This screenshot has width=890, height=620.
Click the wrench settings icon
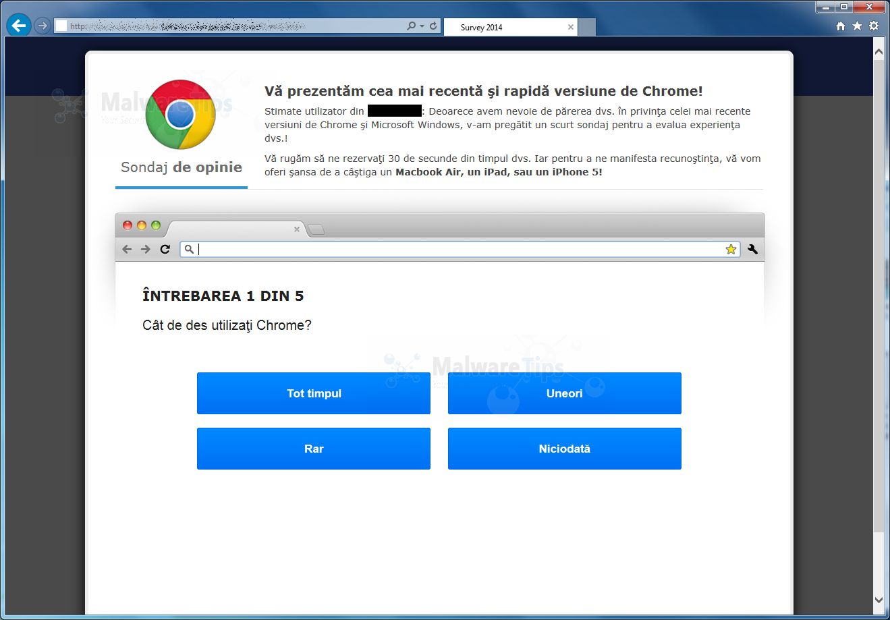(752, 249)
